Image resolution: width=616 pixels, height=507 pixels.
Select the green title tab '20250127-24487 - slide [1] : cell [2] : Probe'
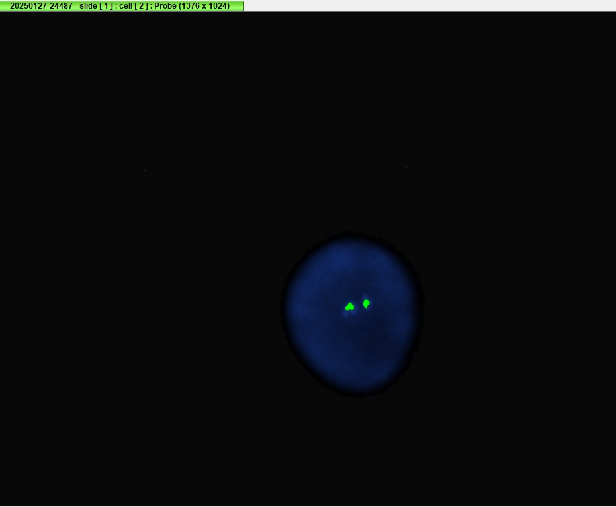tap(122, 5)
